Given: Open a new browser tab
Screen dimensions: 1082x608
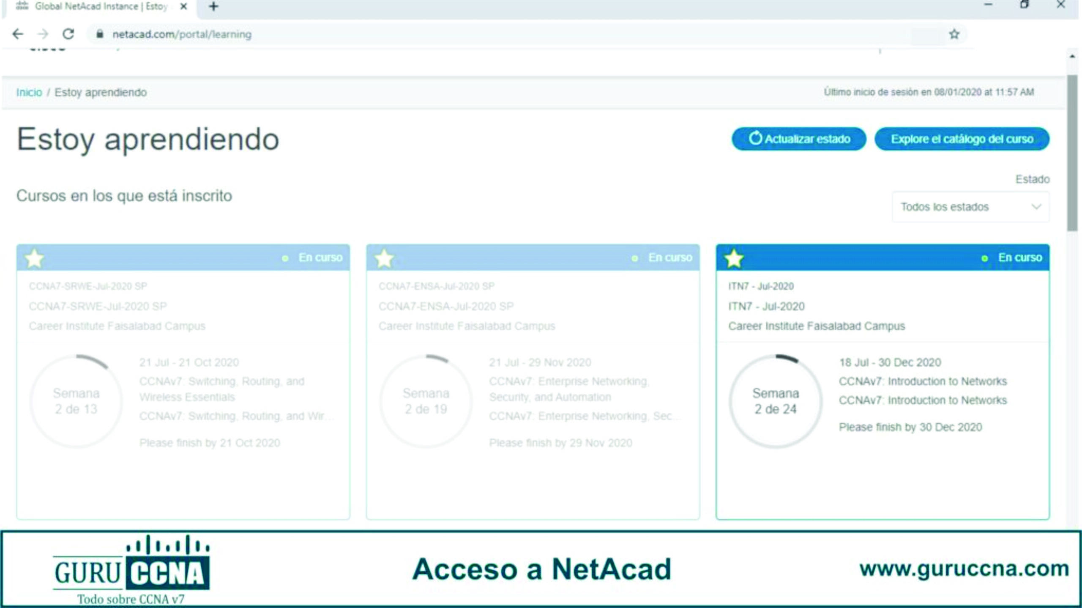Looking at the screenshot, I should (x=213, y=6).
